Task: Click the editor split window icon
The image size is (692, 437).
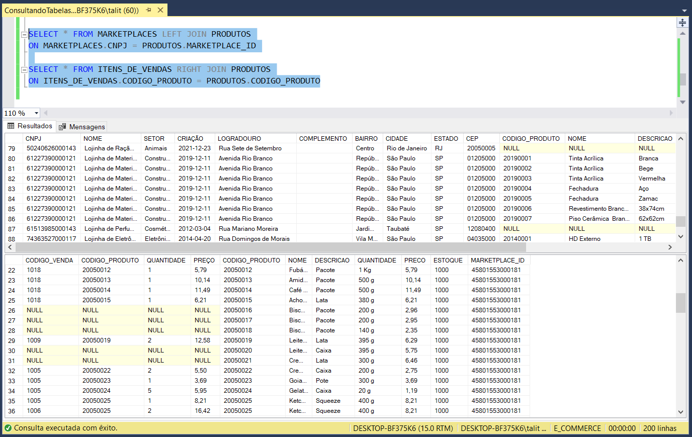Action: [x=682, y=23]
